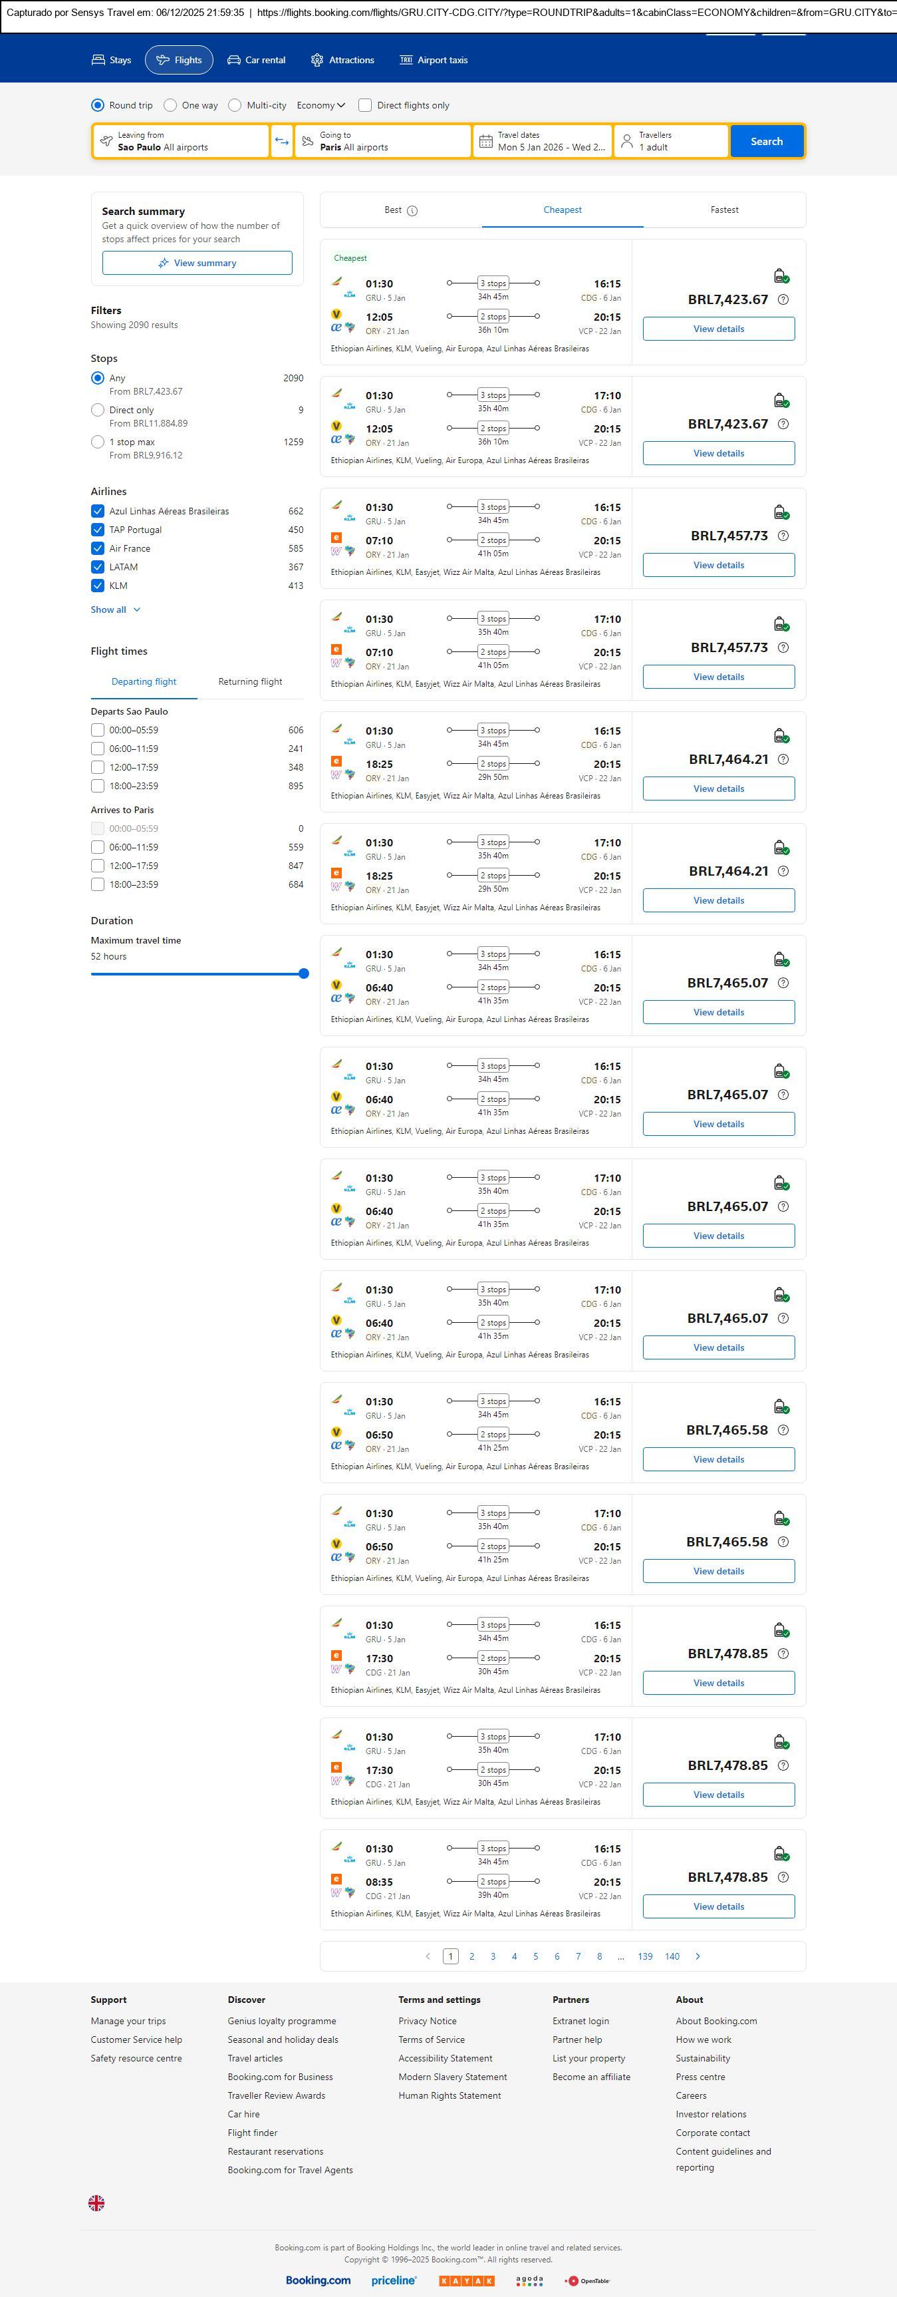Expand airlines list with Show all
897x2297 pixels.
point(116,610)
